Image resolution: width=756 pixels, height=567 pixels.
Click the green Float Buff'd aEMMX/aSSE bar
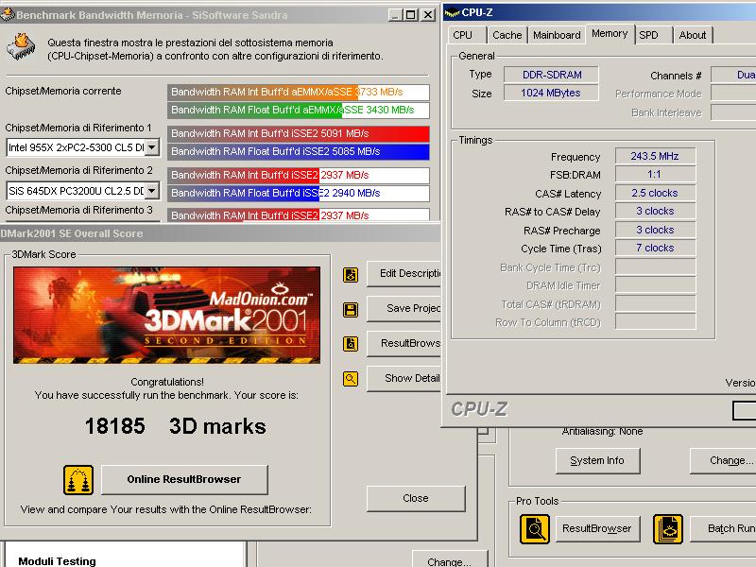[x=299, y=110]
